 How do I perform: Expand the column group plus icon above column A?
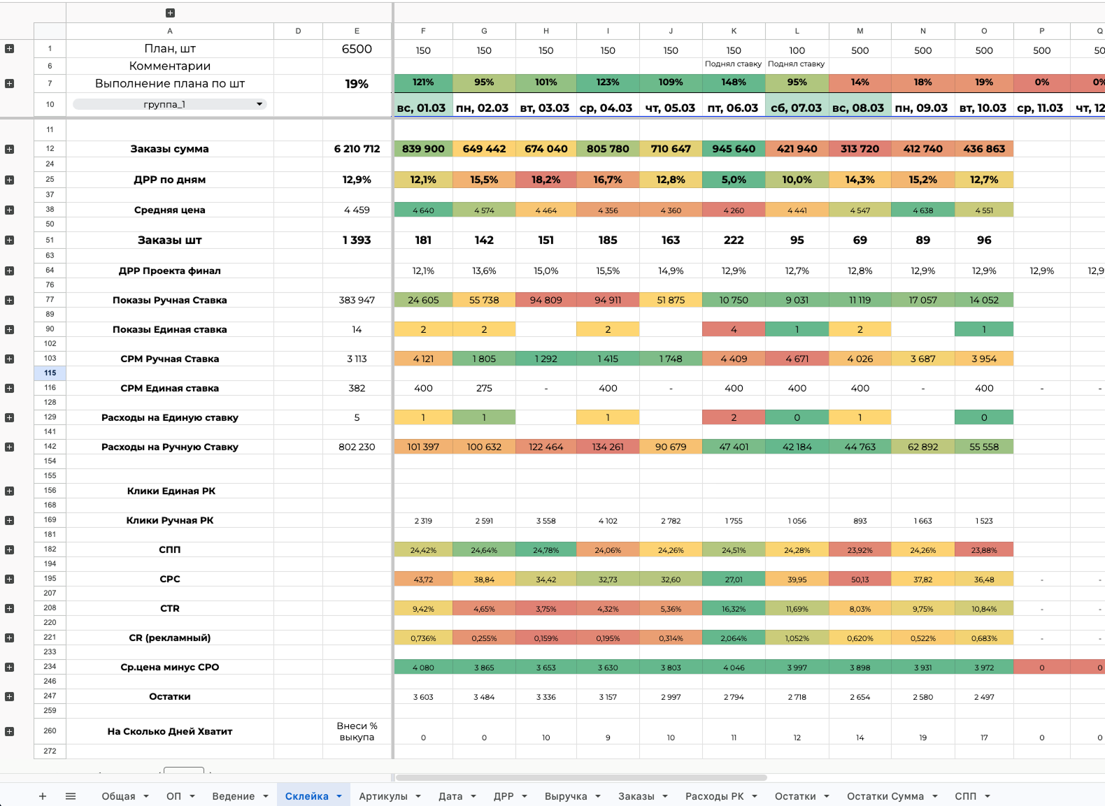click(x=170, y=13)
